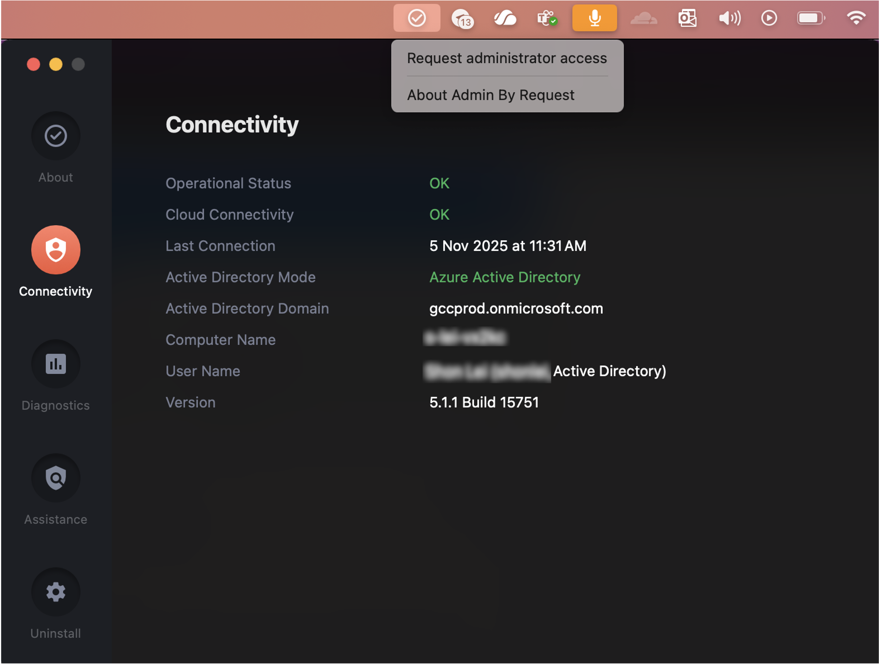Open the chat icon with 13 badge
This screenshot has width=879, height=664.
pos(463,19)
